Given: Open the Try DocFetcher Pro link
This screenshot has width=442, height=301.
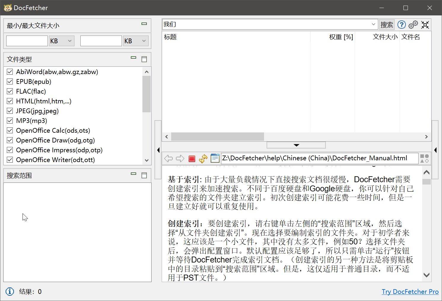Looking at the screenshot, I should click(410, 292).
